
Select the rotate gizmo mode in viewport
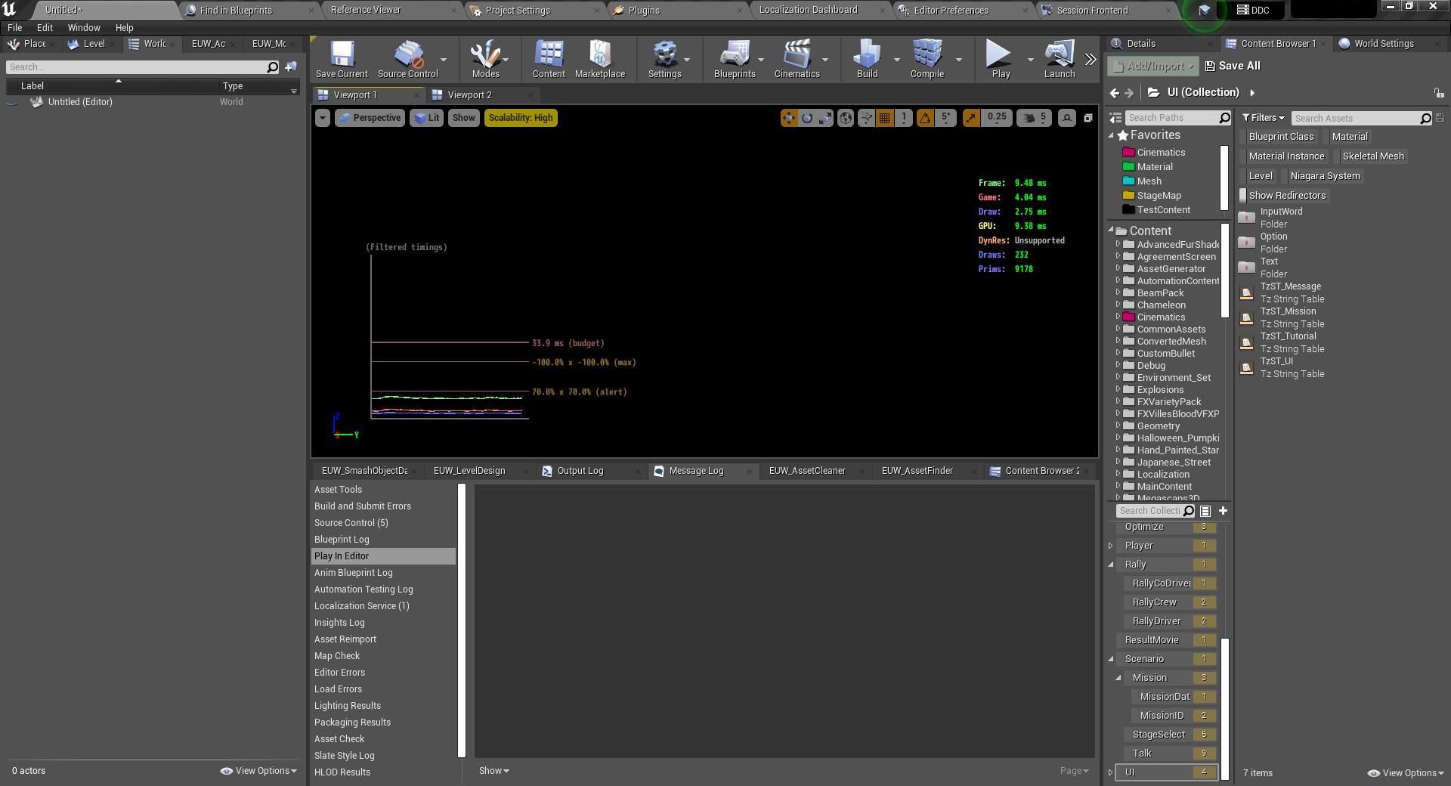tap(807, 118)
